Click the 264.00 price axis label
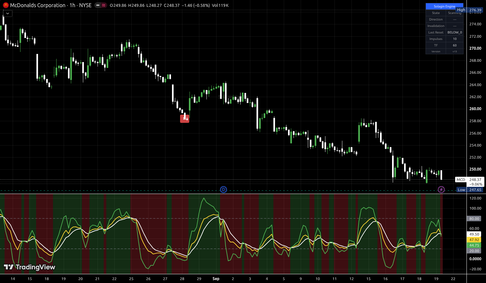Screen dimensions: 486x283 (475, 85)
